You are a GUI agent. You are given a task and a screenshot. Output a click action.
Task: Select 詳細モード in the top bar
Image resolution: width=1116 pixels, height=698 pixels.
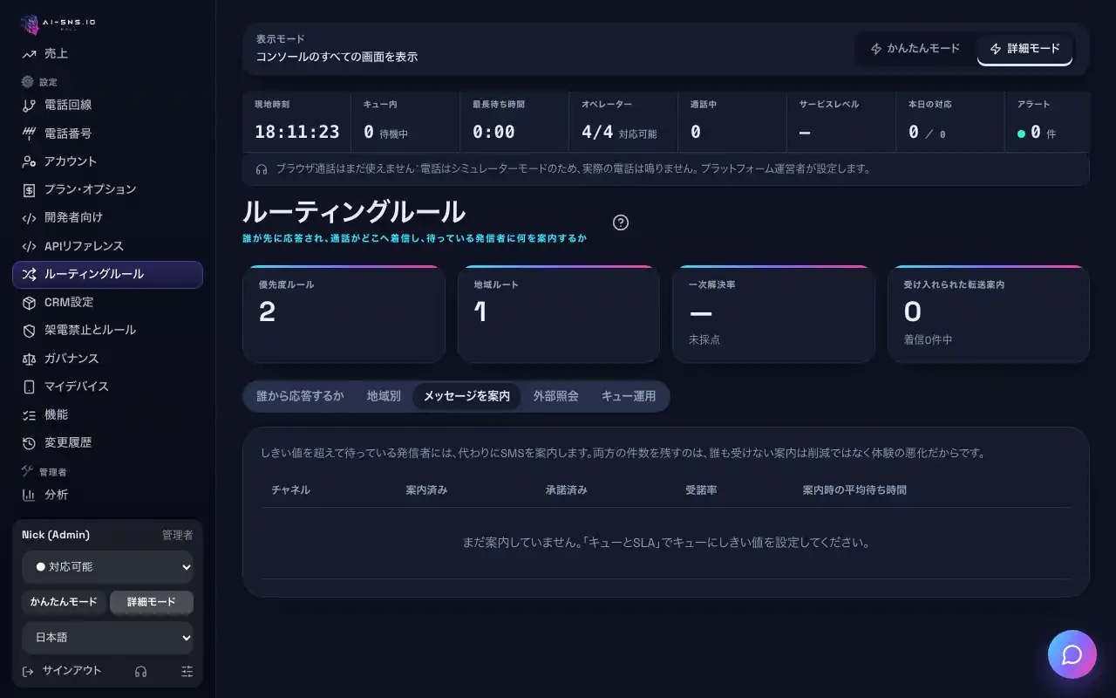click(1024, 49)
